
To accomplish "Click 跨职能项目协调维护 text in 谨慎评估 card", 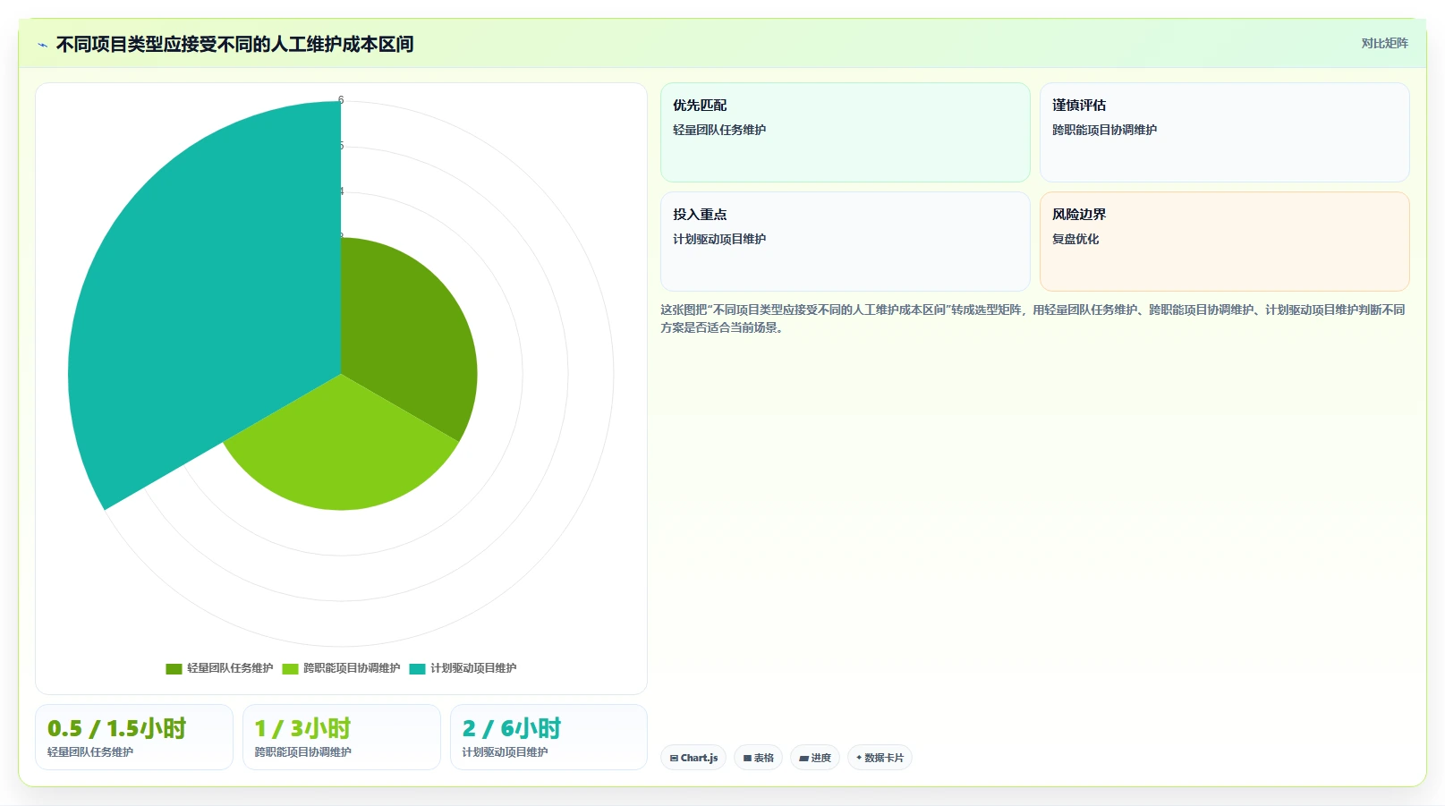I will click(1104, 130).
